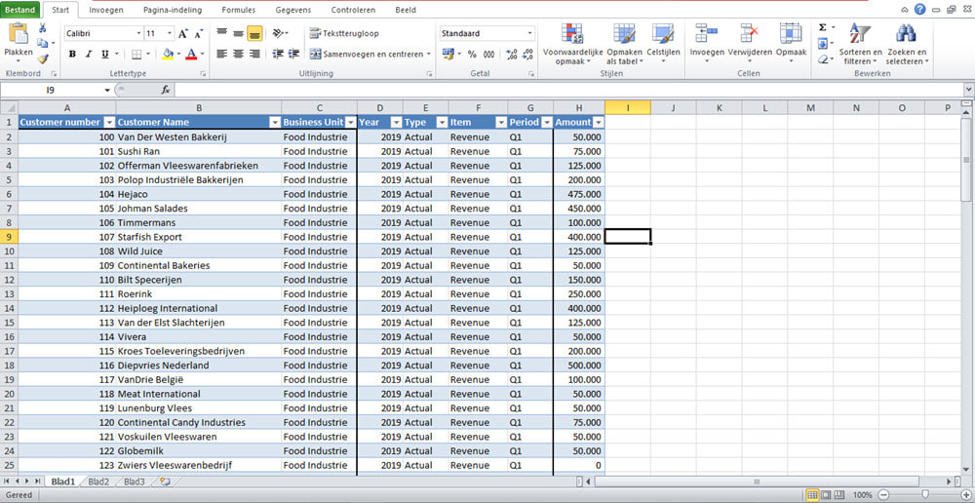
Task: Open Business Unit filter dropdown
Action: coord(351,123)
